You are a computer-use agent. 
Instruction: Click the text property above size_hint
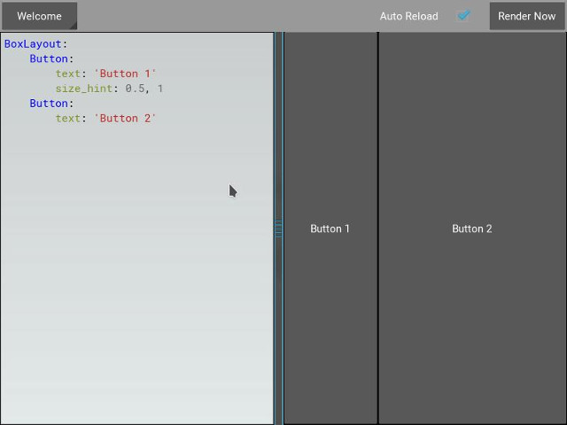point(68,73)
